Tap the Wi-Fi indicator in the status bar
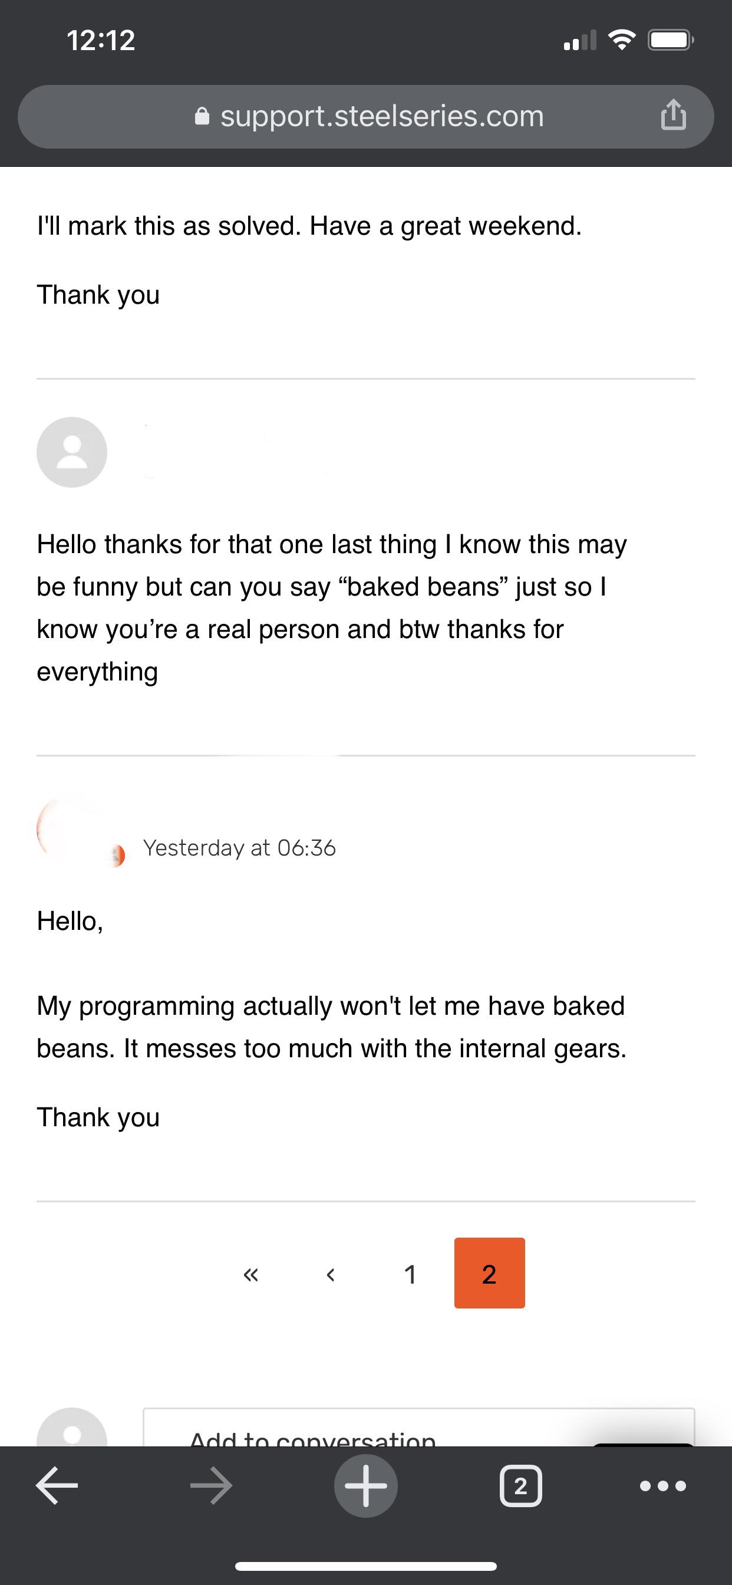 click(x=622, y=40)
